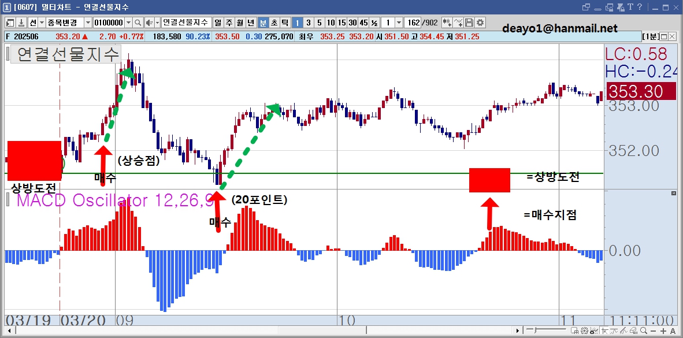Image resolution: width=683 pixels, height=338 pixels.
Task: Adjust the bottom zoom slider handle
Action: pyautogui.click(x=535, y=330)
